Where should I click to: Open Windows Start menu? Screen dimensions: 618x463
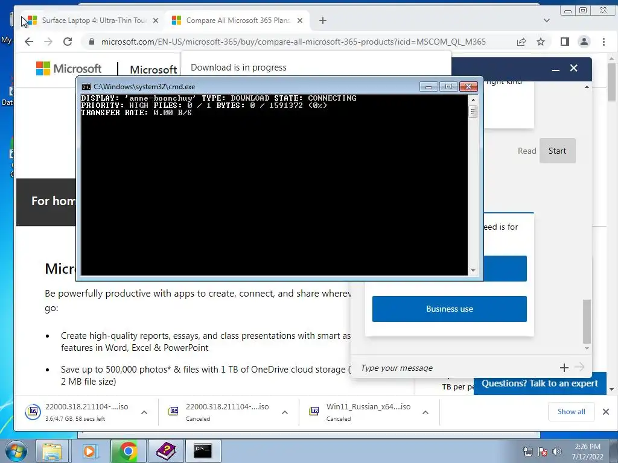click(x=16, y=451)
